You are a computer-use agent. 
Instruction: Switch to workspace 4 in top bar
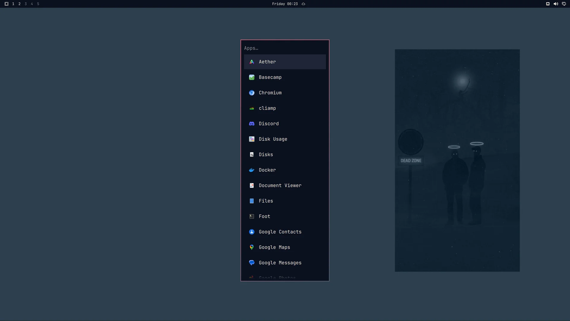[32, 4]
